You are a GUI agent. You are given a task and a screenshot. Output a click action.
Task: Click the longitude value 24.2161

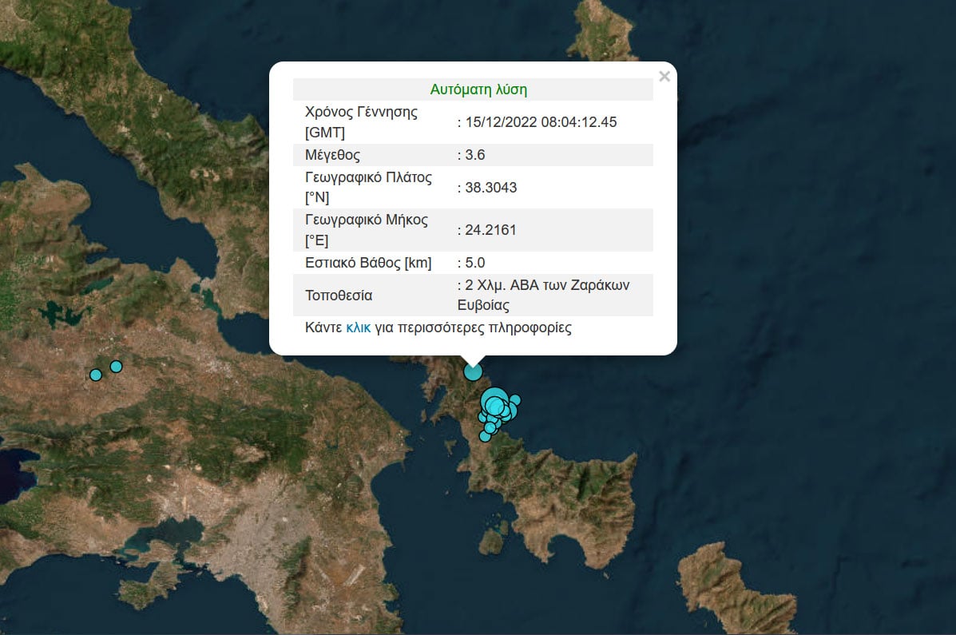490,230
